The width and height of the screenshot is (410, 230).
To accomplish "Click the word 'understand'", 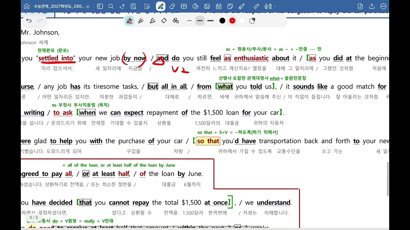I will [274, 203].
